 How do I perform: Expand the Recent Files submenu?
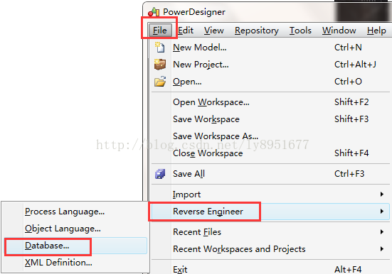pos(270,232)
